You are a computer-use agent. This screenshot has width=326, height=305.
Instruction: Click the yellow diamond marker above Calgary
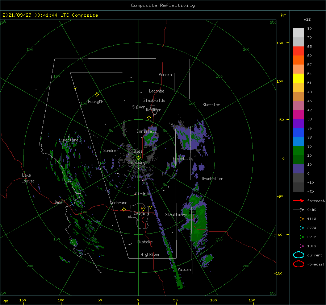point(143,209)
